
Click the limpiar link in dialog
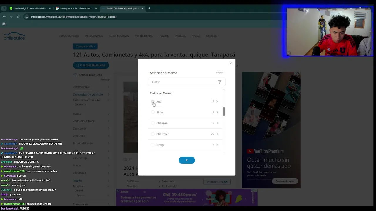220,72
